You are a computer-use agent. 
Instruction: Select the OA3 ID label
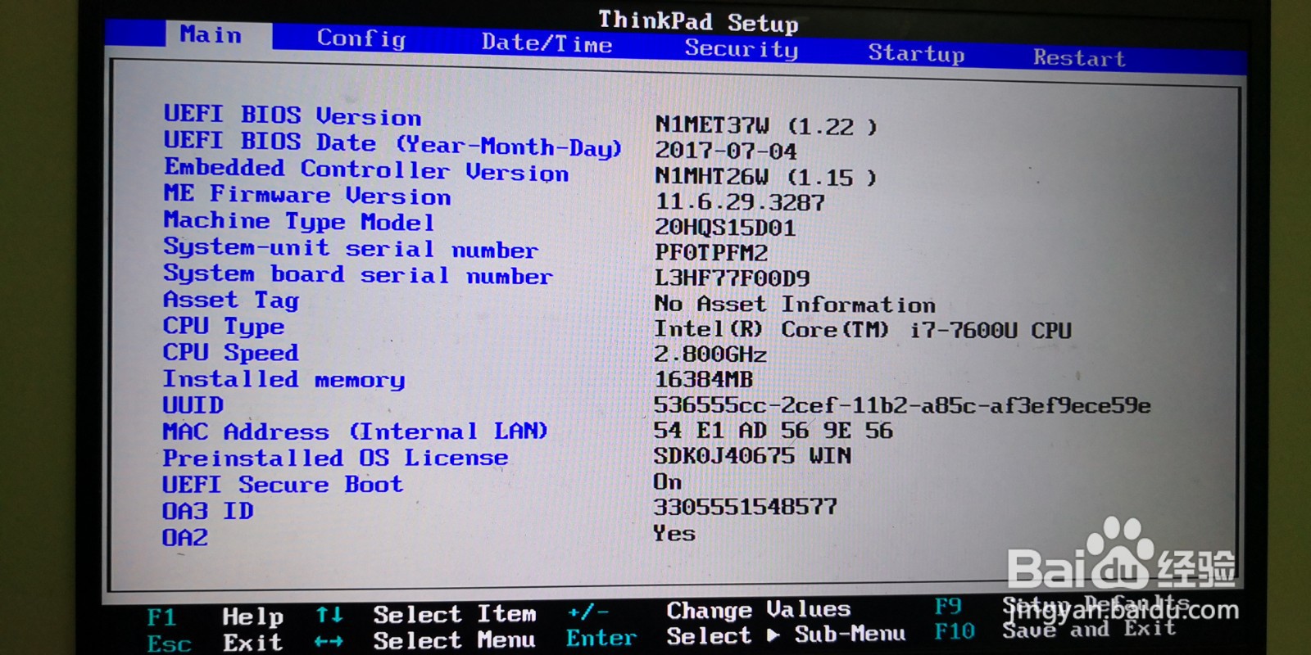[207, 511]
